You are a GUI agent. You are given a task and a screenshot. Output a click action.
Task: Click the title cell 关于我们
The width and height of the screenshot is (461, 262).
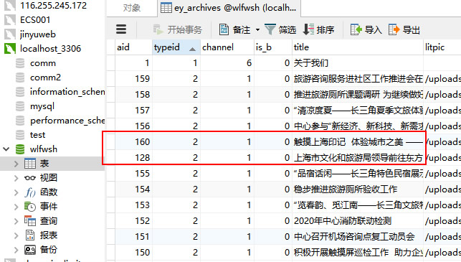point(358,63)
